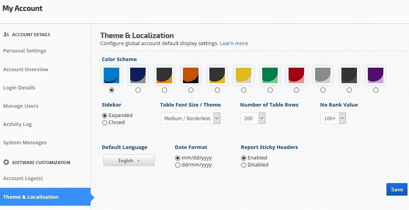Viewport: 409px width, 210px height.
Task: Open the No Rank Value dropdown
Action: (333, 118)
